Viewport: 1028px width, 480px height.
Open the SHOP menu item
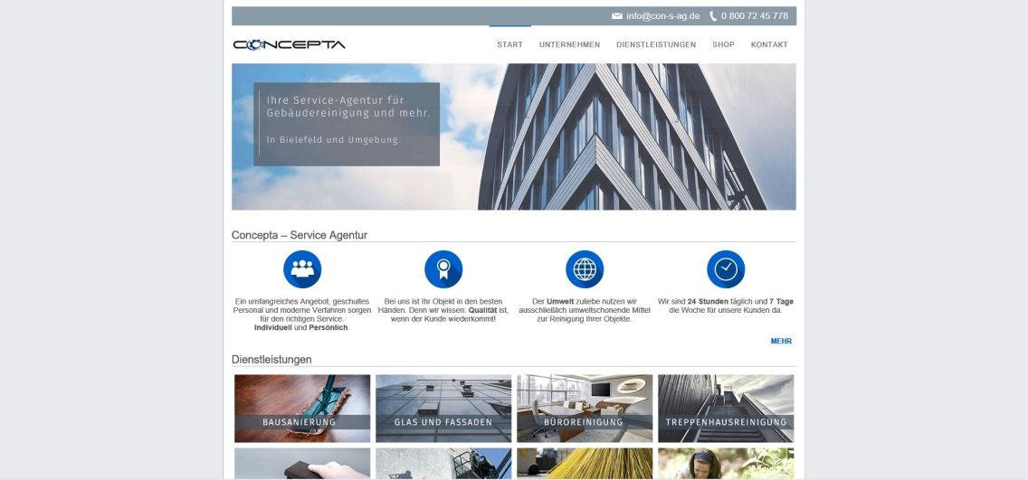(x=723, y=44)
